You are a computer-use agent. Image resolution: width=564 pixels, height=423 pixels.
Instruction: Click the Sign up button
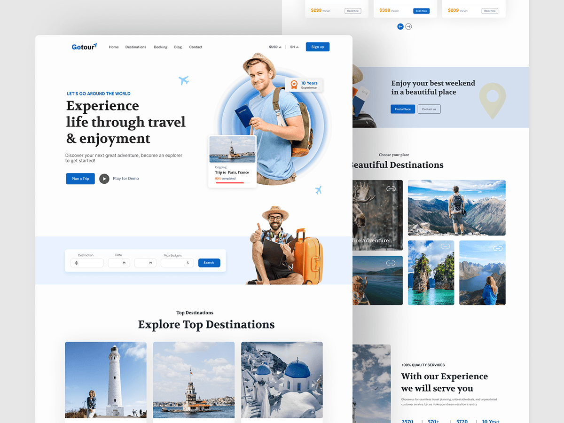(x=317, y=47)
